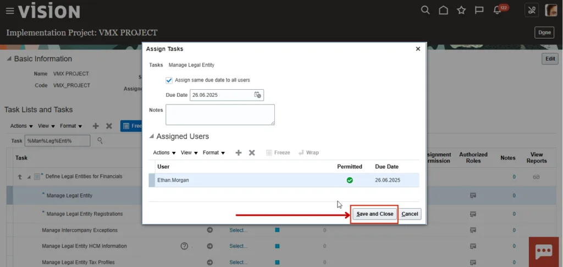Screen dimensions: 563x267
Task: Go to Home via house icon
Action: pos(443,10)
